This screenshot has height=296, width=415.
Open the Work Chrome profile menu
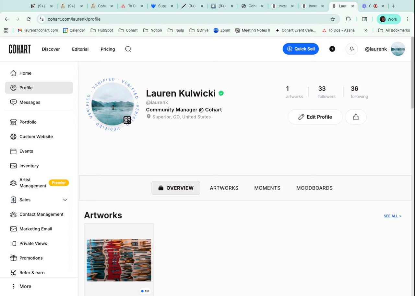click(x=388, y=19)
